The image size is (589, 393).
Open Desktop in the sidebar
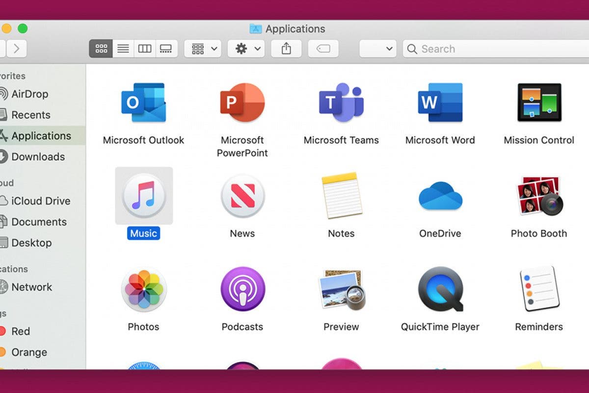pos(43,243)
